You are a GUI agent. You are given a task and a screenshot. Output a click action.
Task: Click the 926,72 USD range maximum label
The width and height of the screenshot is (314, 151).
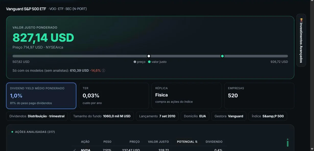[x=279, y=62]
